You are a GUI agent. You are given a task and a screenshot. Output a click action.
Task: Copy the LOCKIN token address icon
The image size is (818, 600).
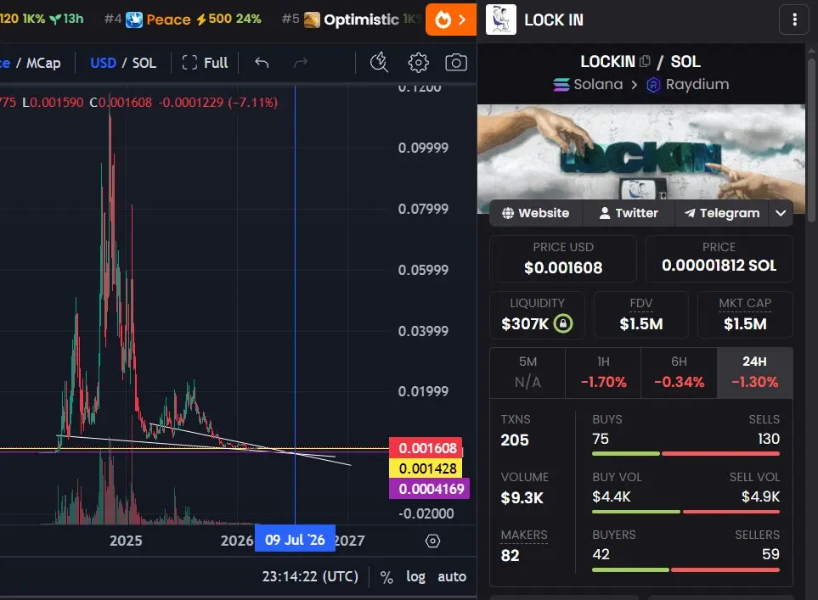point(645,61)
